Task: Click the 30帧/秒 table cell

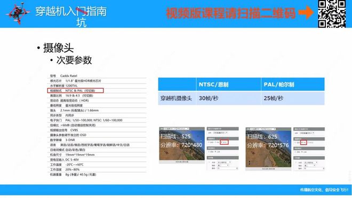Action: click(228, 98)
